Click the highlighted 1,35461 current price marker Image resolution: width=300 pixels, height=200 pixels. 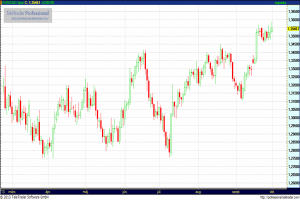click(x=292, y=29)
